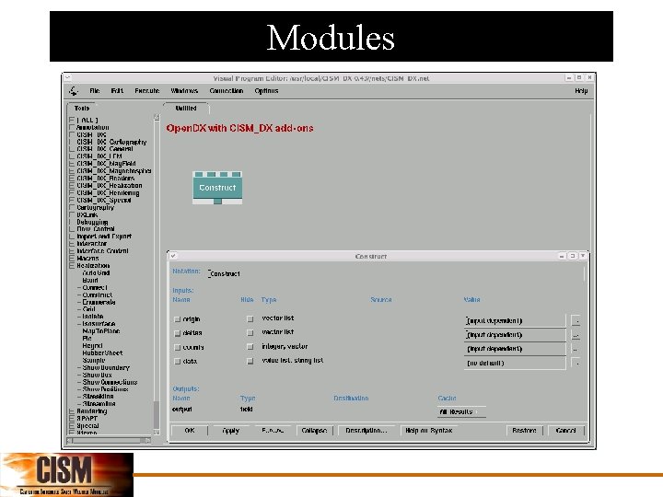The image size is (663, 497).
Task: Open the File menu
Action: coord(95,91)
